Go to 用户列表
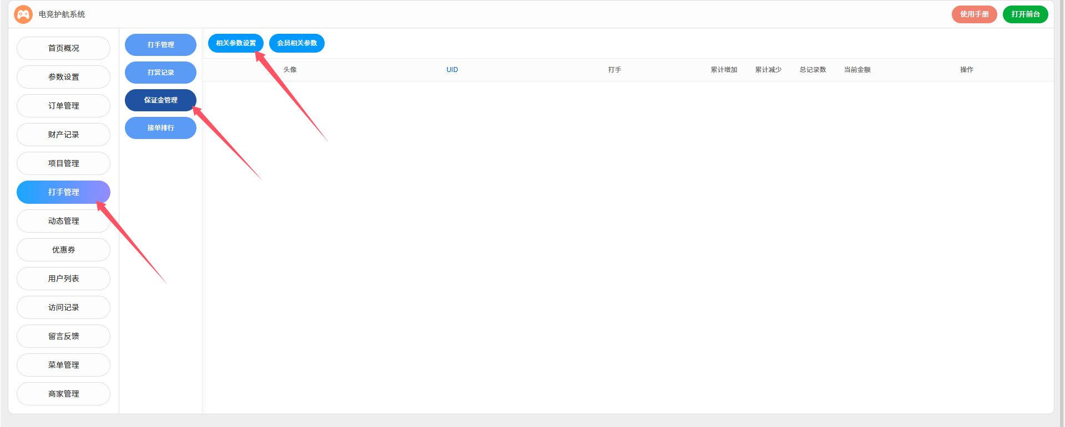Viewport: 1065px width, 427px height. click(63, 279)
